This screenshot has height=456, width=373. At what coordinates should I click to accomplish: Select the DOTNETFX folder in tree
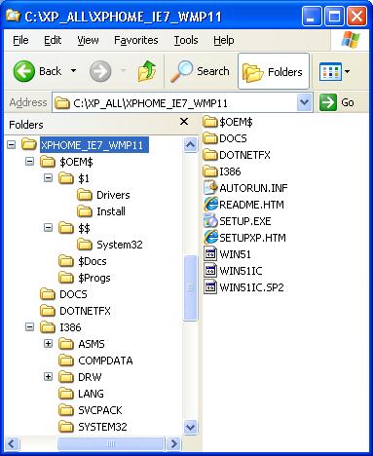(85, 311)
